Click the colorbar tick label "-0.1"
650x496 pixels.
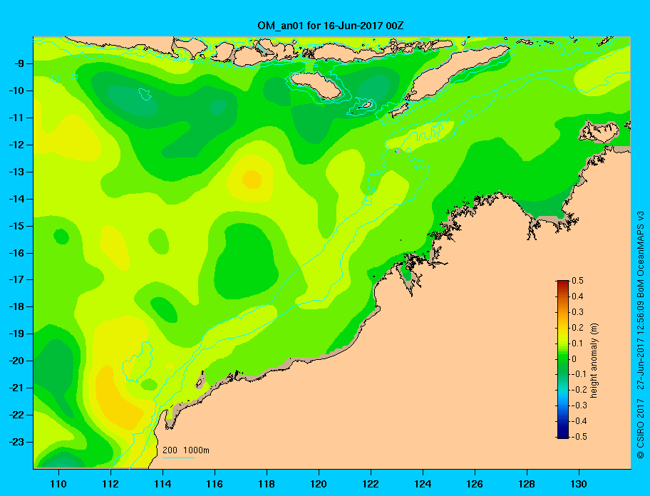coord(579,374)
